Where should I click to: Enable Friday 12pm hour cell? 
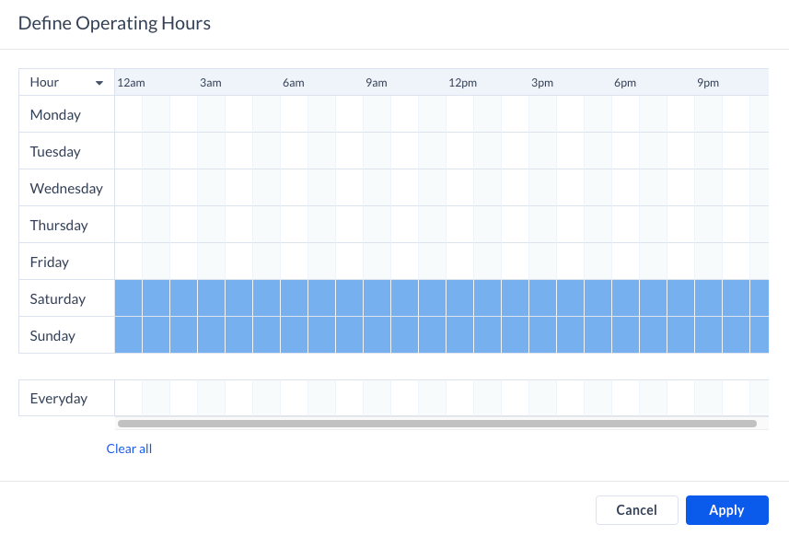(x=459, y=262)
